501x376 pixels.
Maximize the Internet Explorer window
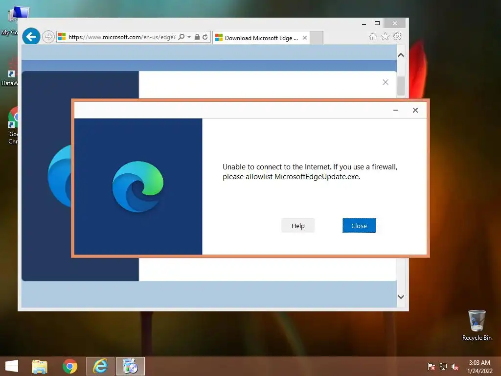tap(377, 23)
